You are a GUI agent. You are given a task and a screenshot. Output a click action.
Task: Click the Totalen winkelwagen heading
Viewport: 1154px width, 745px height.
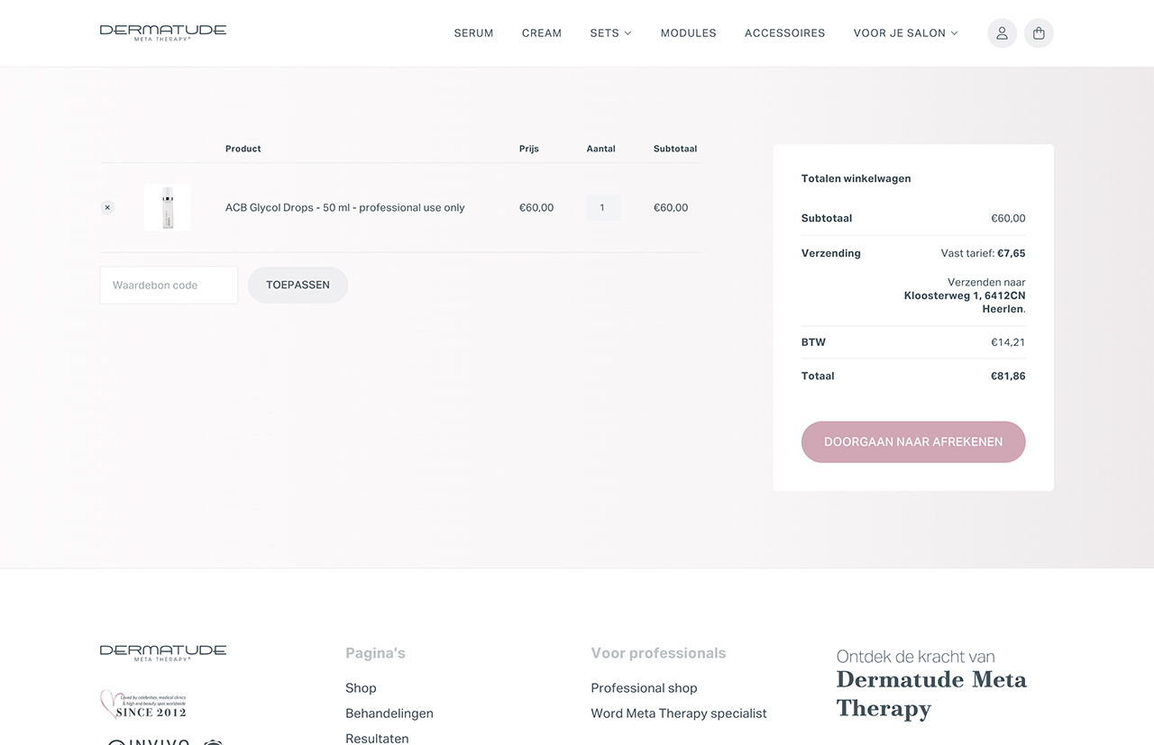[x=856, y=178]
